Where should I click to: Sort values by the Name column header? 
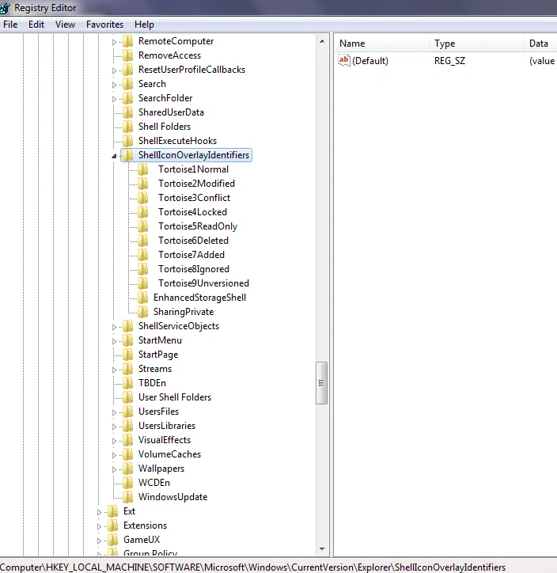point(381,44)
